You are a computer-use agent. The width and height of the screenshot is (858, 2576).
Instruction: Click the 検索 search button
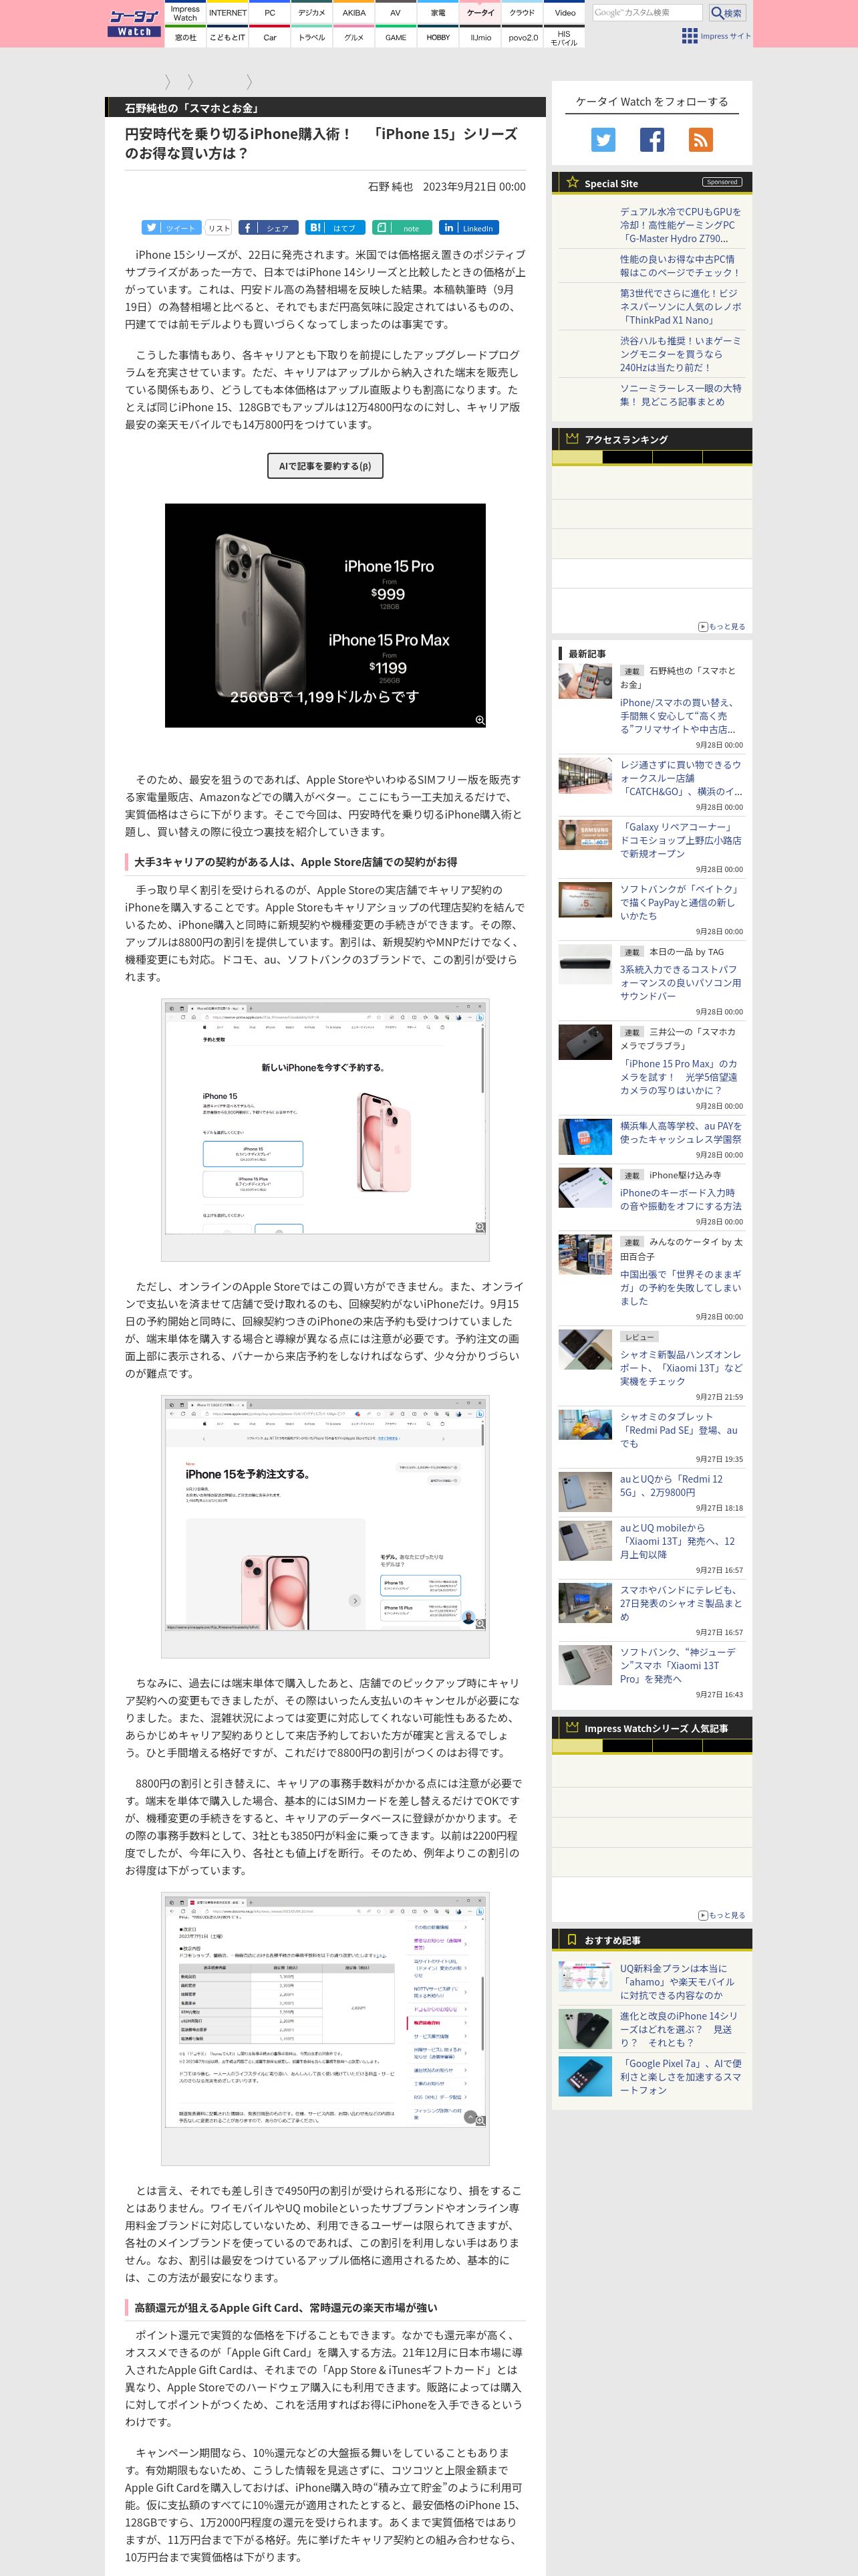click(727, 13)
